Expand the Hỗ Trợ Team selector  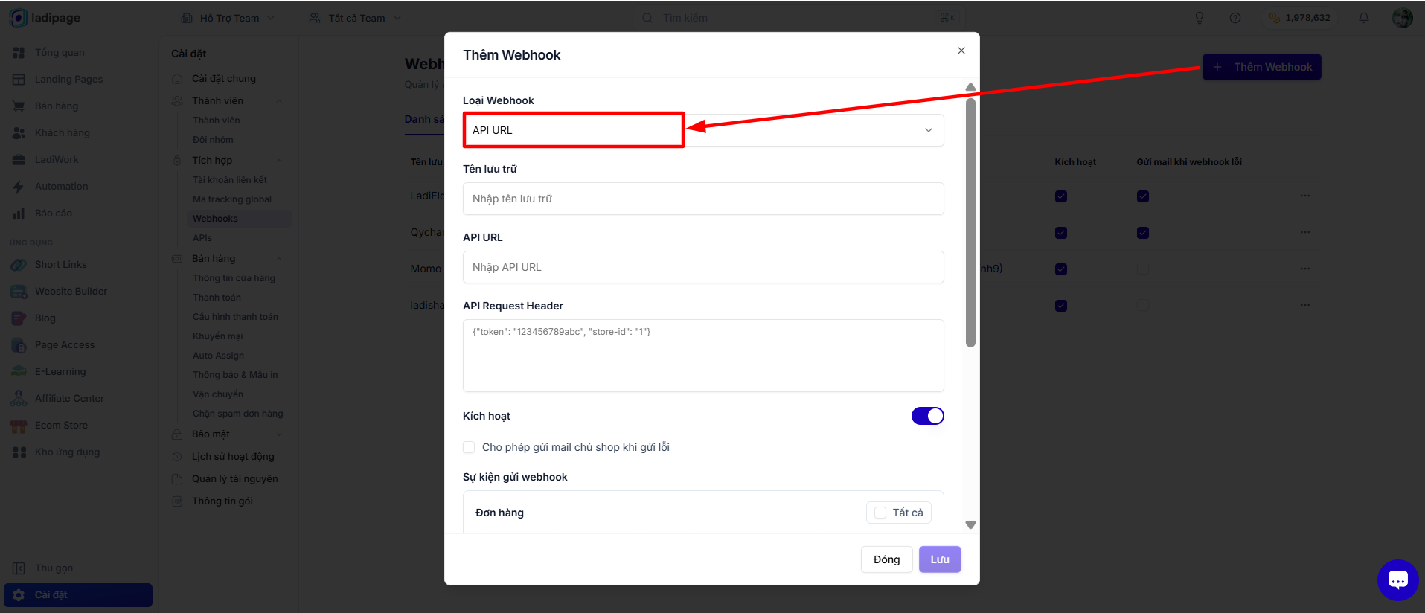click(228, 18)
